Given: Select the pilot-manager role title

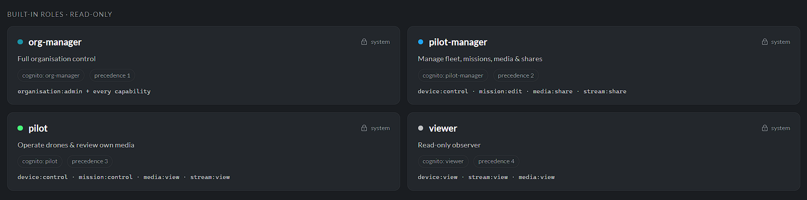Looking at the screenshot, I should pyautogui.click(x=458, y=42).
